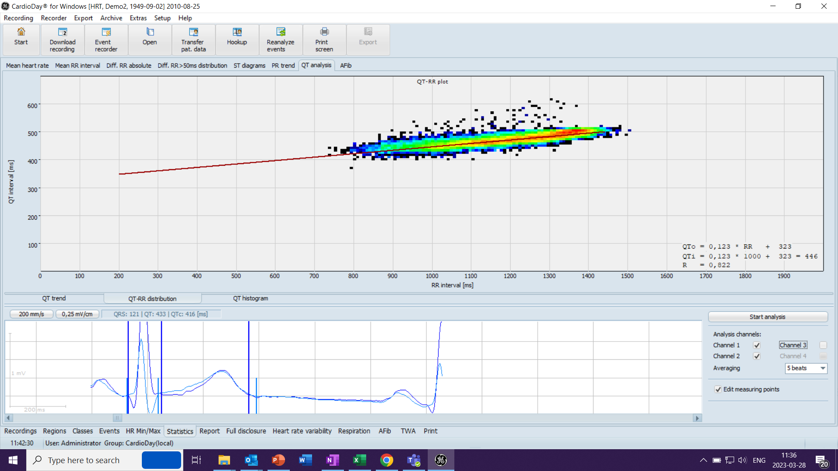The width and height of the screenshot is (838, 471).
Task: Switch to Diff. RR>50ms distribution tab
Action: [192, 65]
